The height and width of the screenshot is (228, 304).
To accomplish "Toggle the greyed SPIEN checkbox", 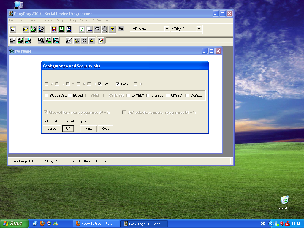I will coord(87,95).
